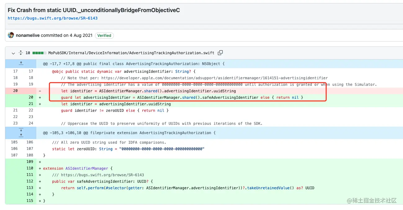Open the bugs.swift.org SR-6143 link
Viewport: 403px width, 210px height.
point(53,18)
